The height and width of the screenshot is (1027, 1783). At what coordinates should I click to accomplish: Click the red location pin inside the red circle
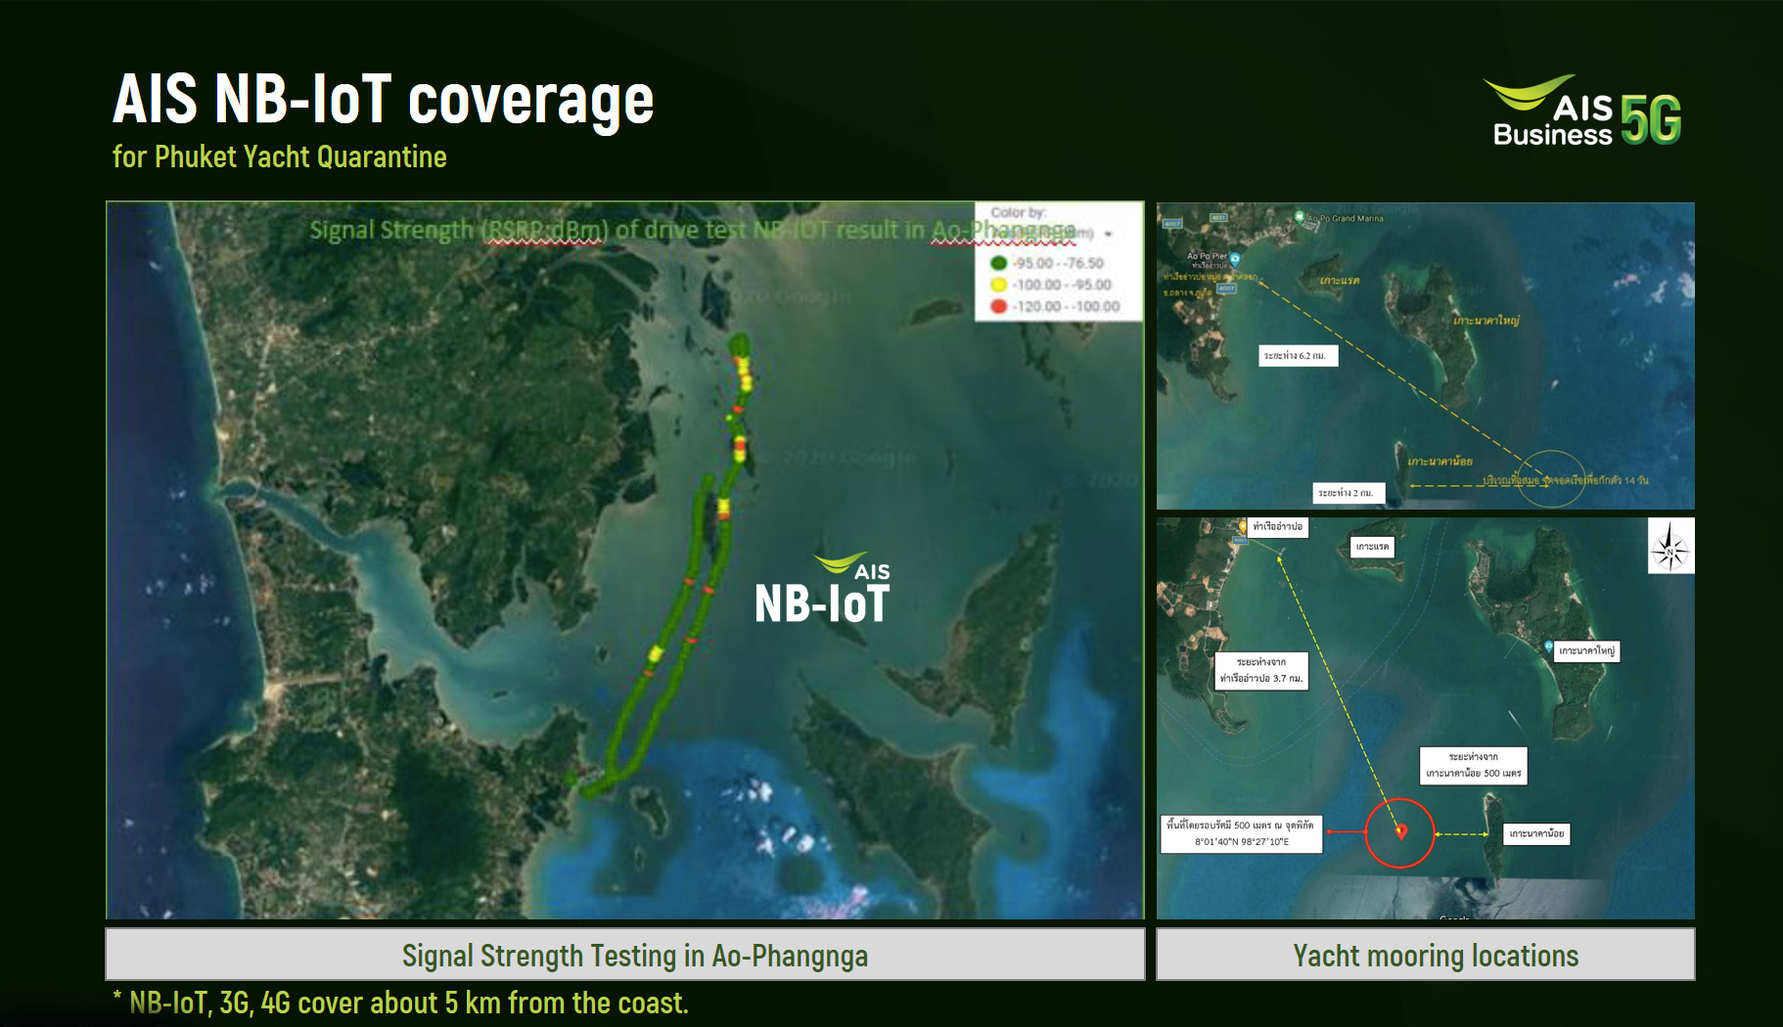[1400, 831]
